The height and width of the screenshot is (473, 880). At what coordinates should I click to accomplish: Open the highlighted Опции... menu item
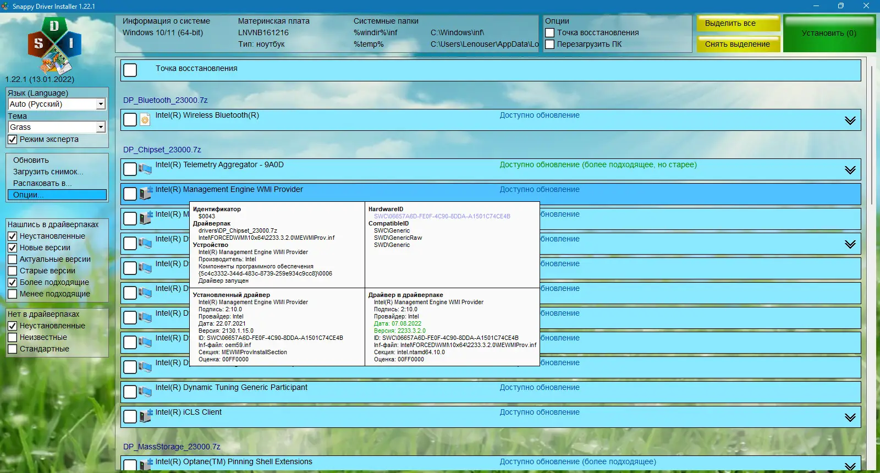[57, 195]
